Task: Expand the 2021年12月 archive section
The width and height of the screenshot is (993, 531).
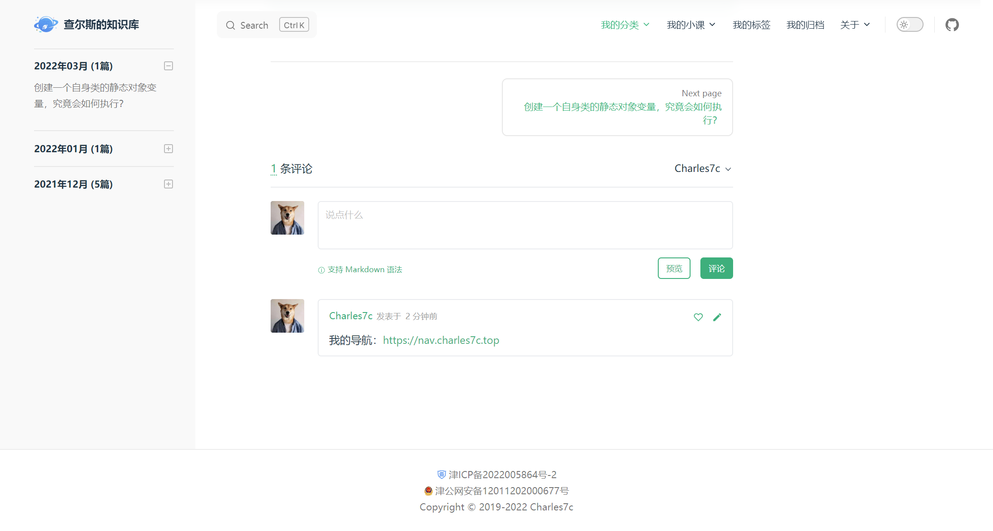Action: (168, 184)
